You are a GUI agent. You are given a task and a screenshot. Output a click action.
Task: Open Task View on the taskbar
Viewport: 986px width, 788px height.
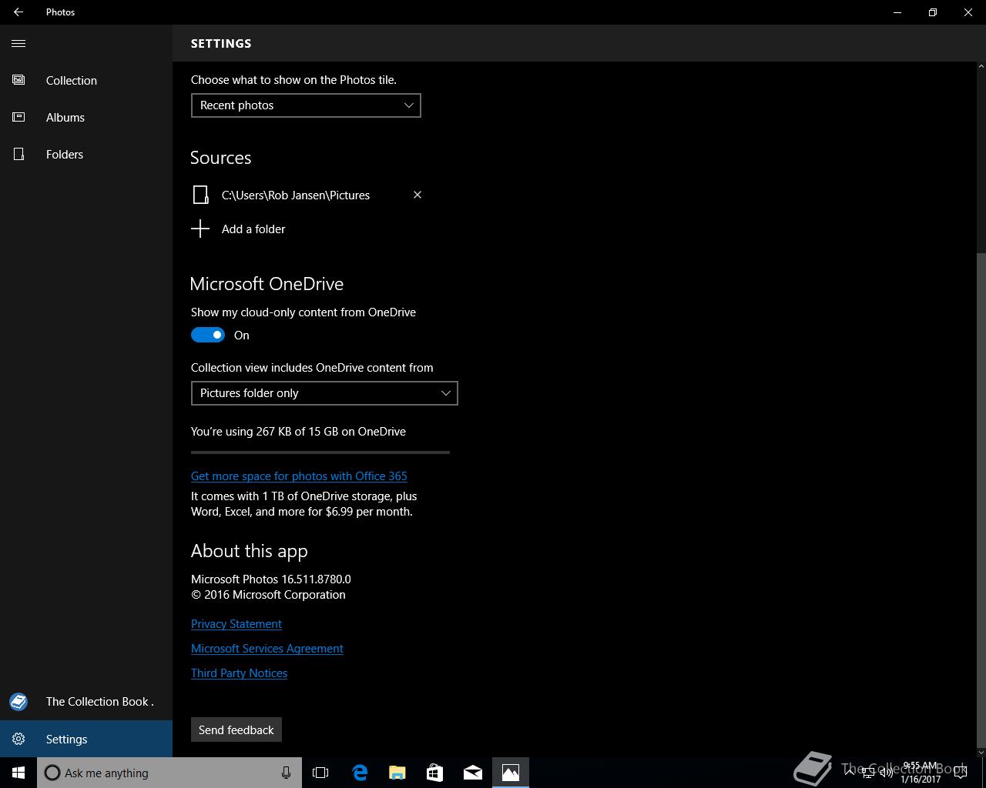click(x=320, y=773)
